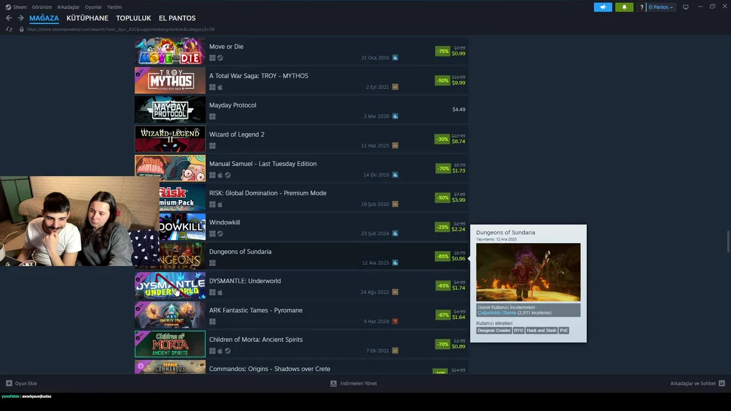Click the -85% discount on Dungeons of Sundaria
731x411 pixels.
[x=443, y=256]
